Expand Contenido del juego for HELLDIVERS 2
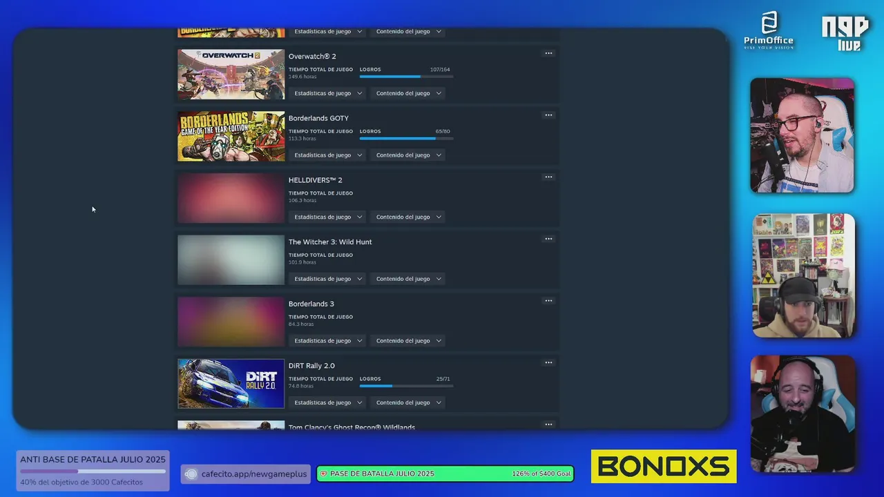 [x=408, y=217]
